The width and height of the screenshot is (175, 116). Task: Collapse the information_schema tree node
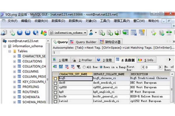pyautogui.click(x=5, y=46)
